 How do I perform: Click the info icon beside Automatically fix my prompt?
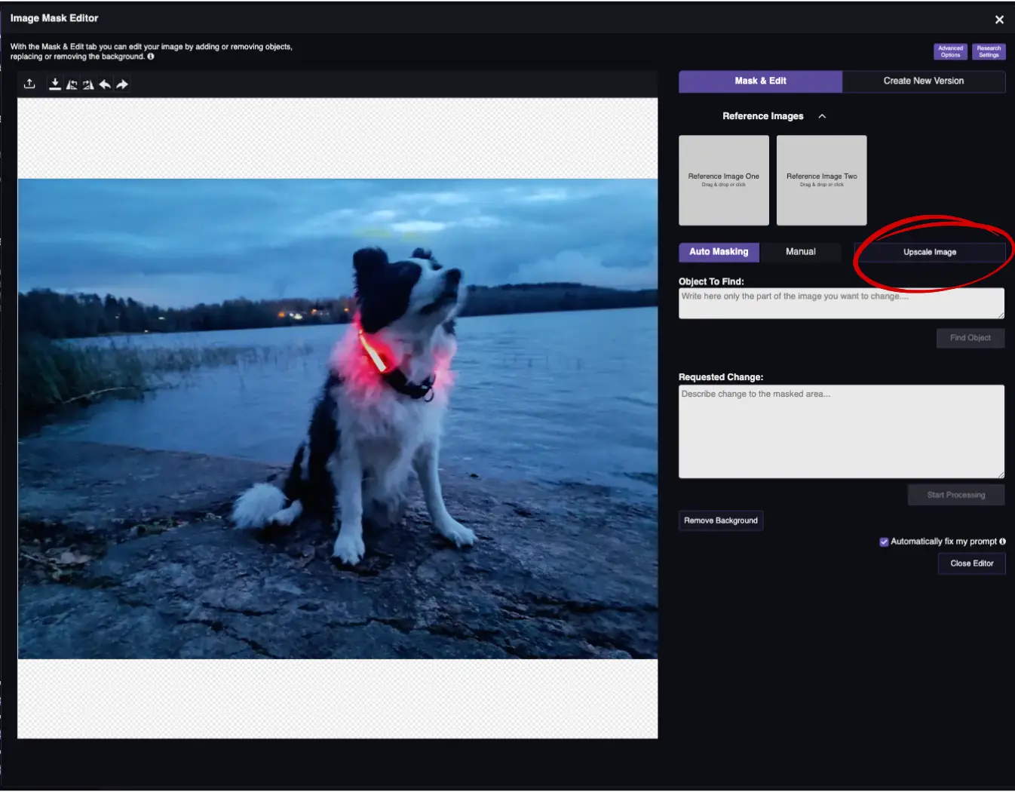click(1003, 542)
